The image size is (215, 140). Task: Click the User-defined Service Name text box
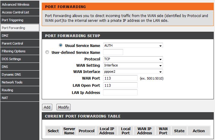coord(113,52)
